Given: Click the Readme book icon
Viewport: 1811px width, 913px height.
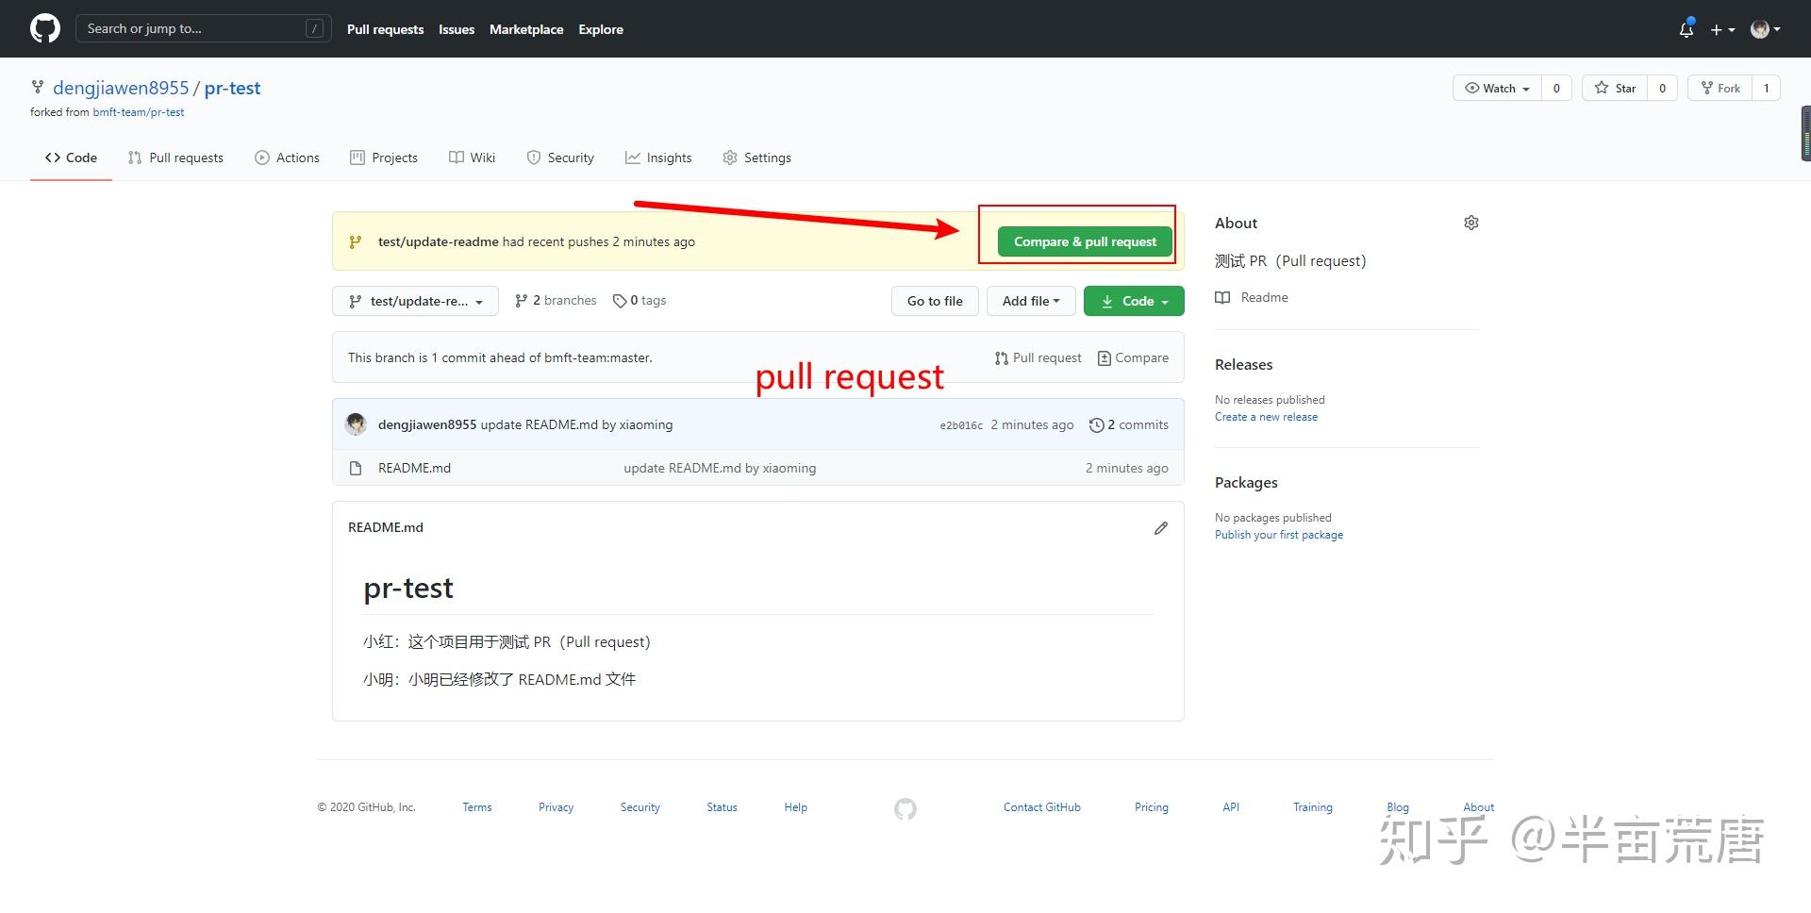Looking at the screenshot, I should pyautogui.click(x=1222, y=297).
